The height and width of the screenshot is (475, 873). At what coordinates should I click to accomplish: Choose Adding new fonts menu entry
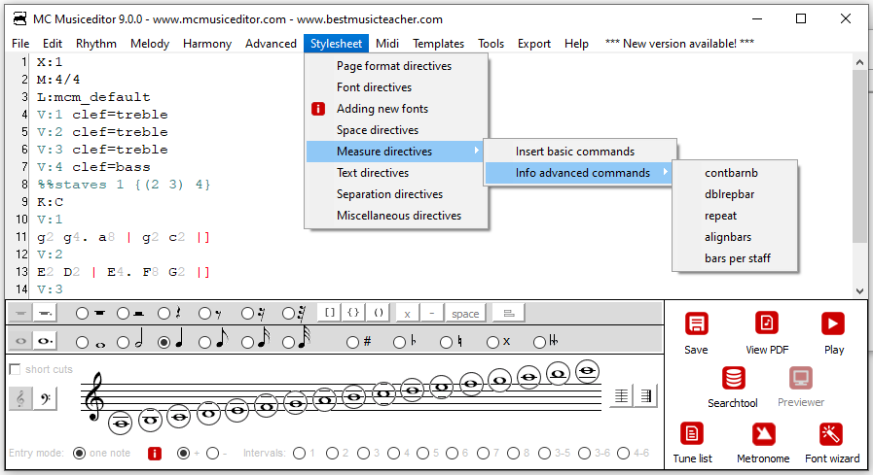click(x=382, y=109)
